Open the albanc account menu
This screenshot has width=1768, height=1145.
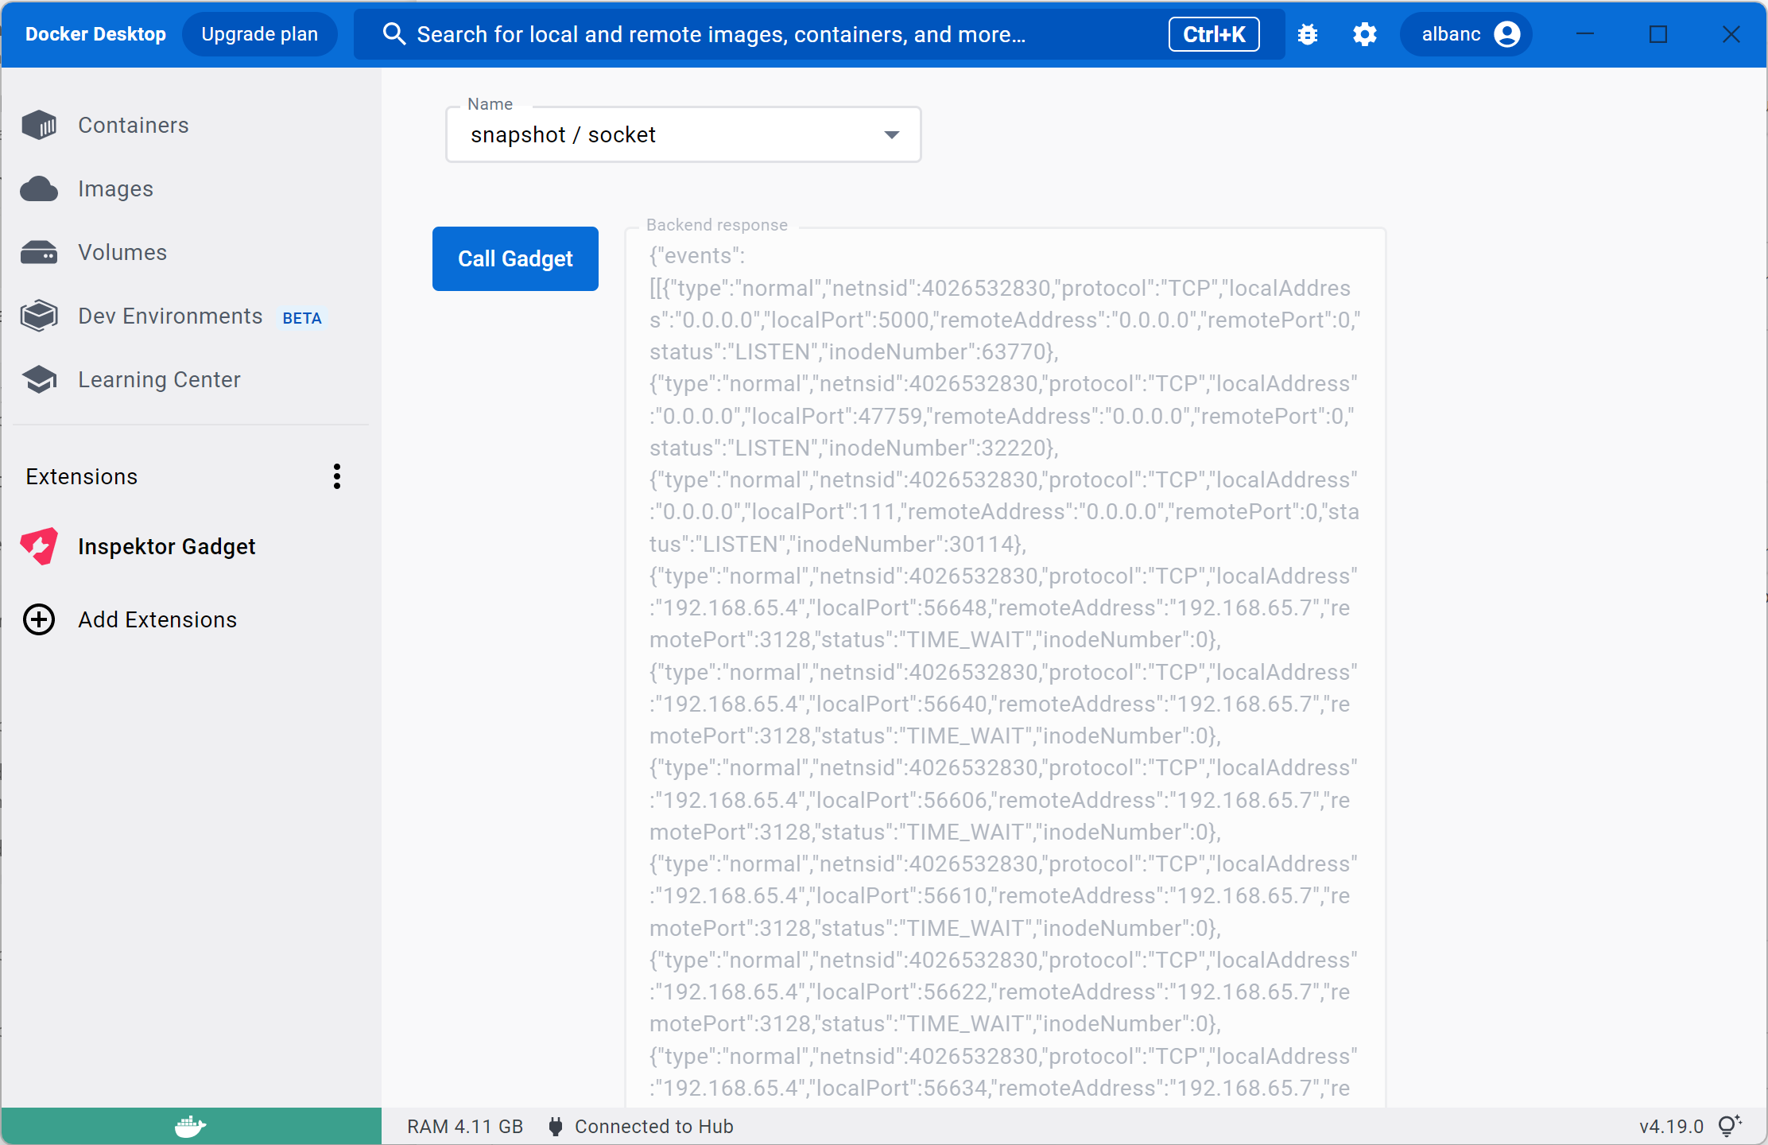pos(1465,34)
